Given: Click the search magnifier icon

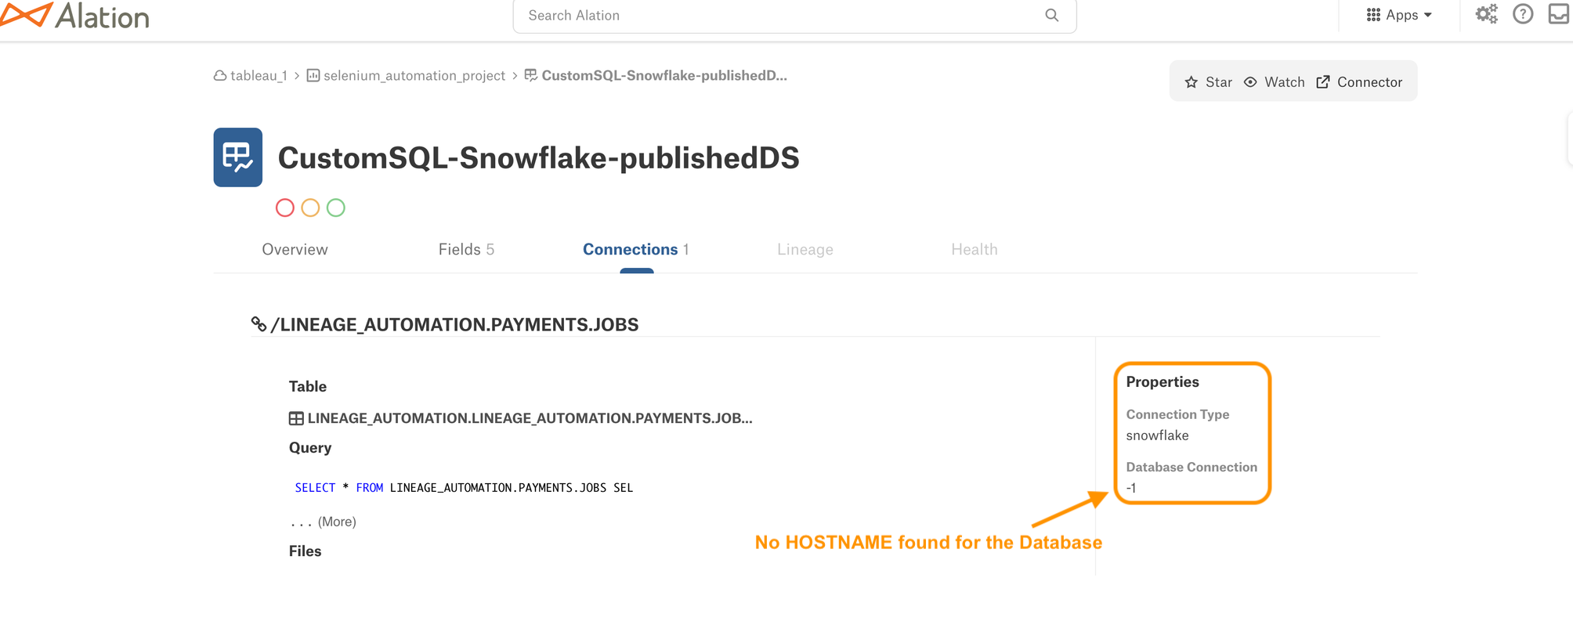Looking at the screenshot, I should pos(1051,16).
